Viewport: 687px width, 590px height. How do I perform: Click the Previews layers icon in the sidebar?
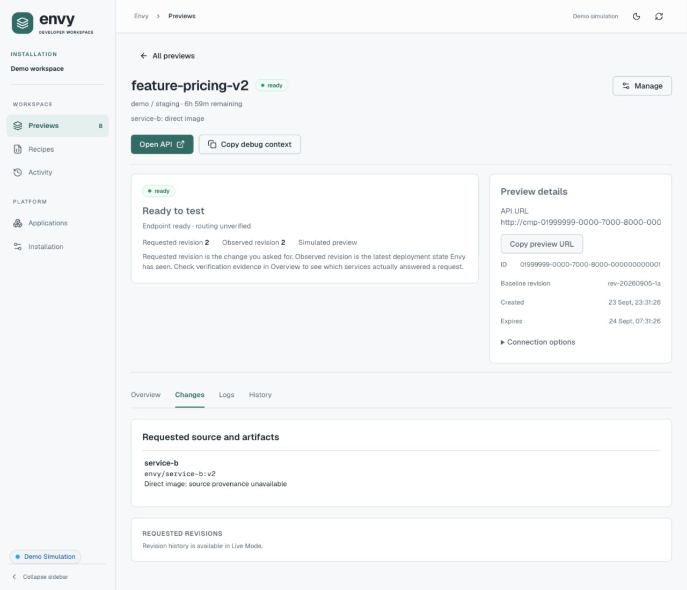point(18,126)
